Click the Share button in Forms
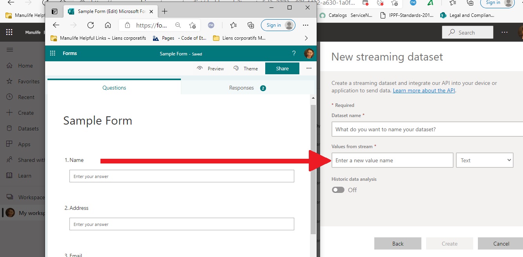 pyautogui.click(x=282, y=68)
